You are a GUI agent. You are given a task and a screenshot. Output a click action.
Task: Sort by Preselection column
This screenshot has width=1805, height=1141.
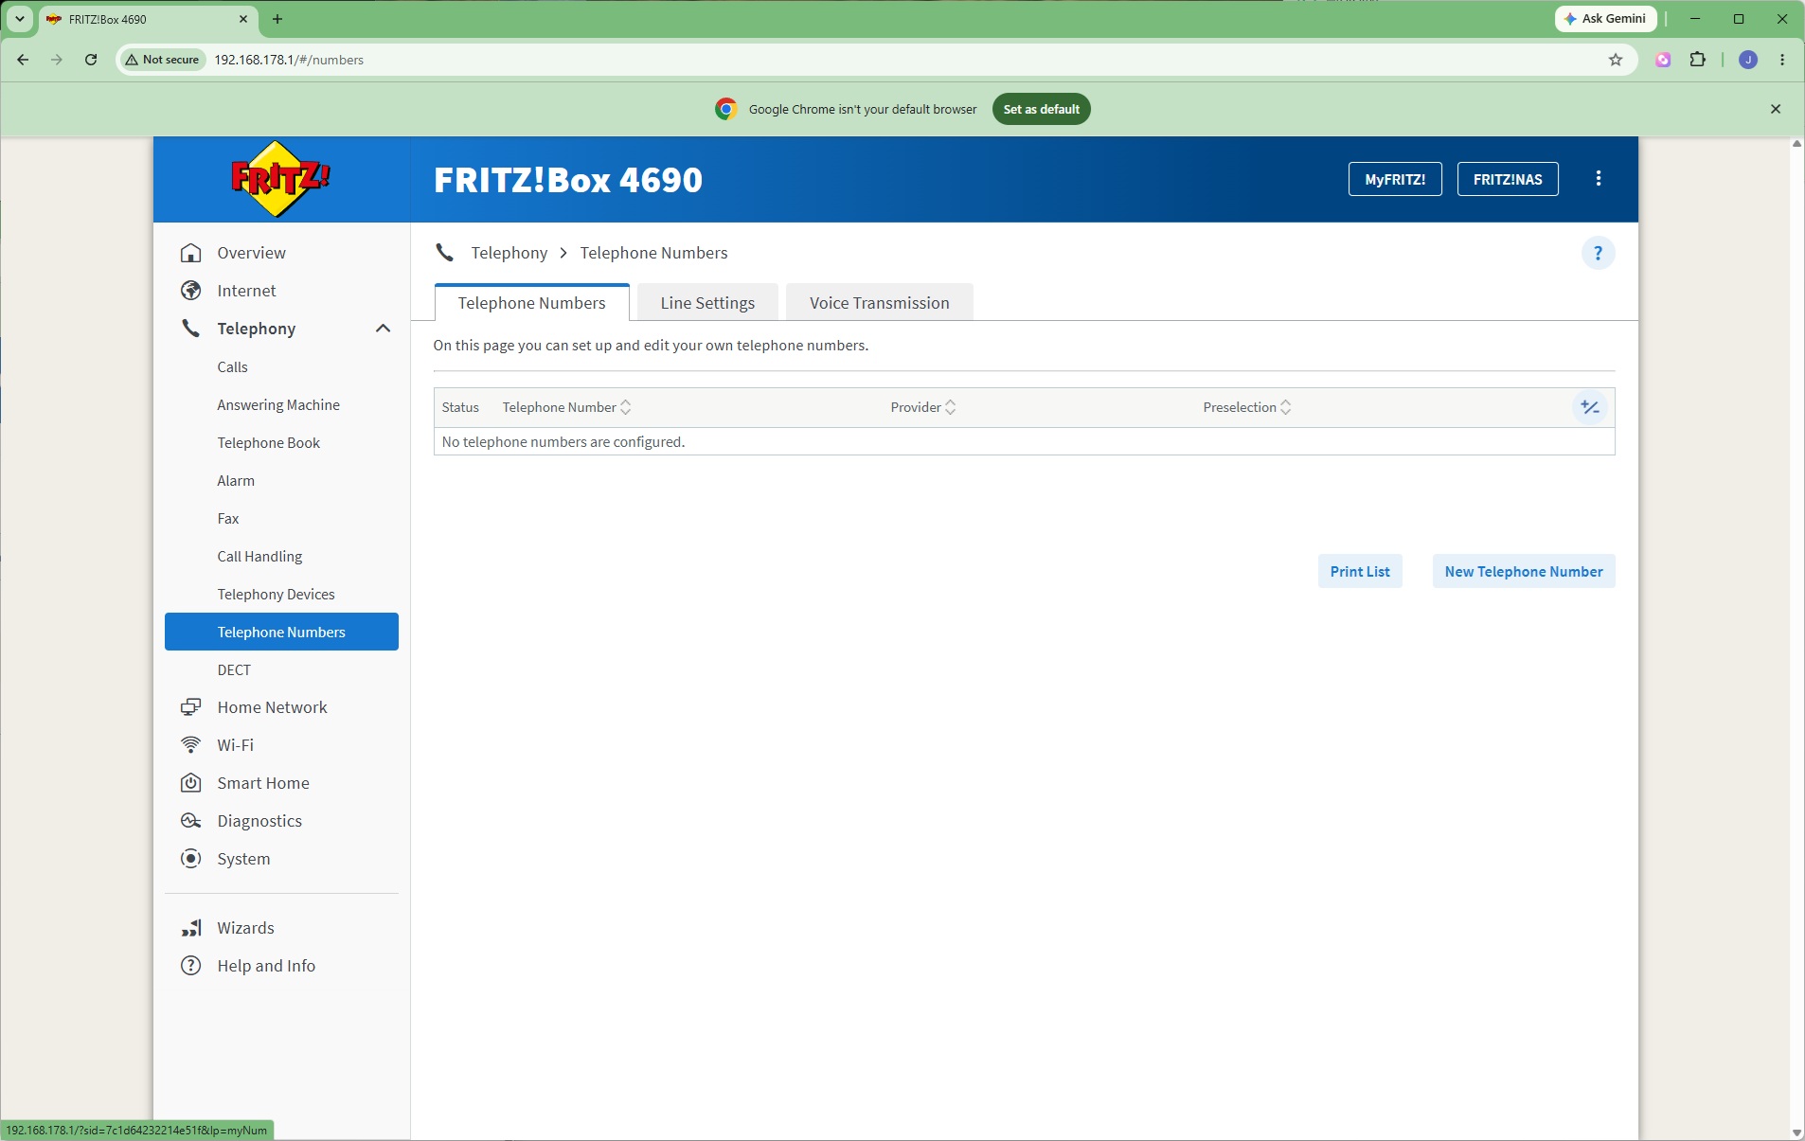(x=1247, y=407)
